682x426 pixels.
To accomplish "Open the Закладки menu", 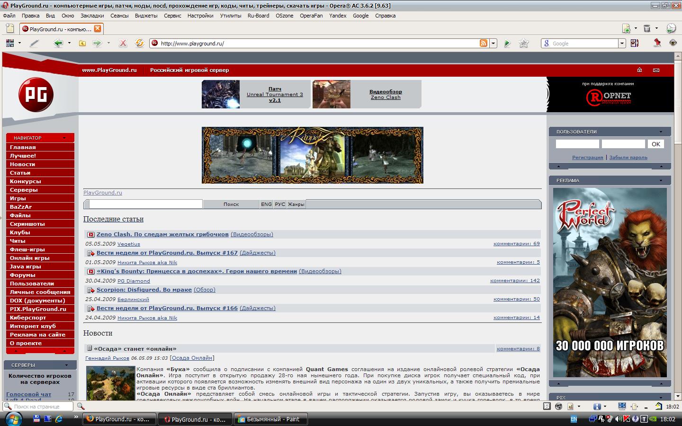I will tap(92, 16).
